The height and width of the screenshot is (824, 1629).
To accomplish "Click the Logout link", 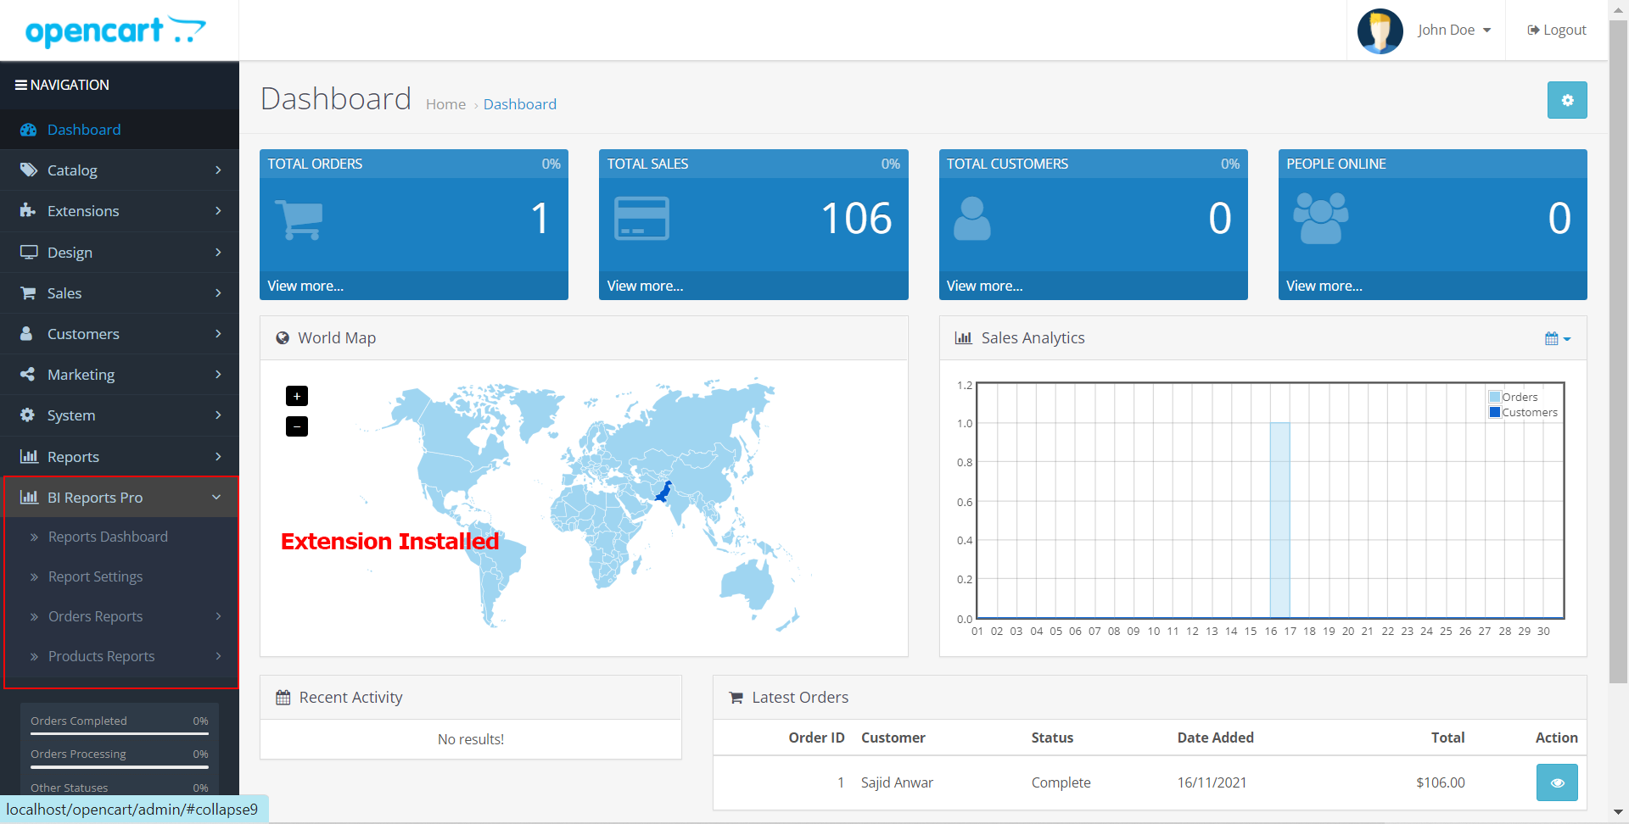I will [1557, 31].
